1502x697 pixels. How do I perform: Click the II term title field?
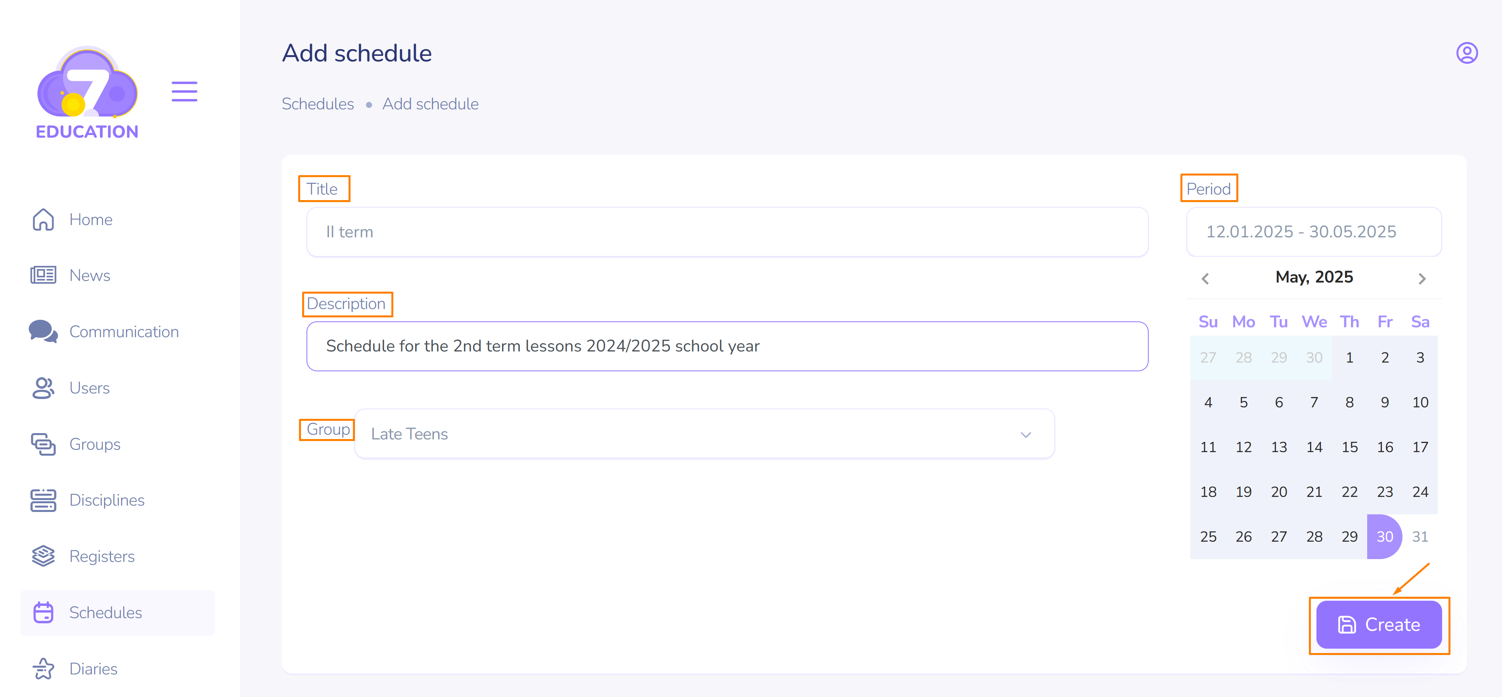[726, 232]
